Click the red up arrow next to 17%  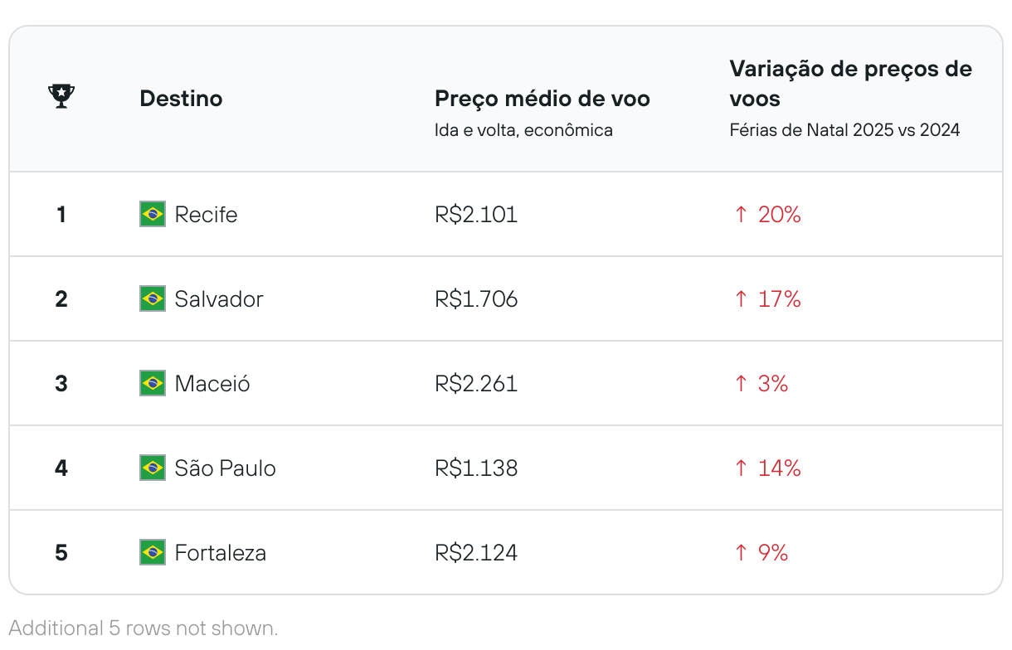coord(741,299)
